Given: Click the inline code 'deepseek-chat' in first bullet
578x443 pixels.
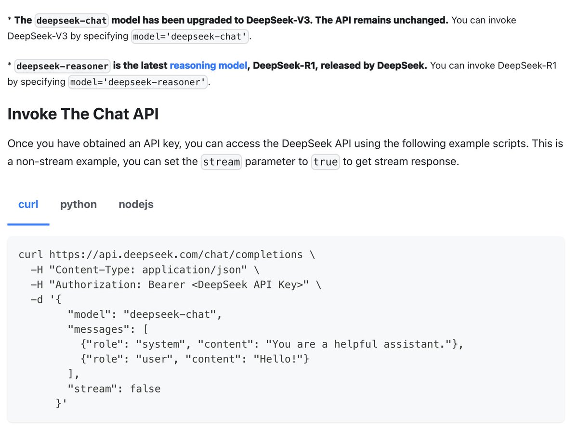Looking at the screenshot, I should tap(73, 21).
